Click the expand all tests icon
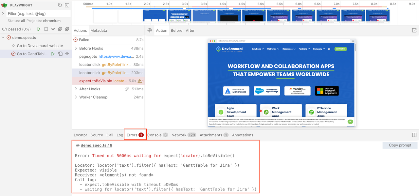The image size is (419, 196). (x=67, y=29)
